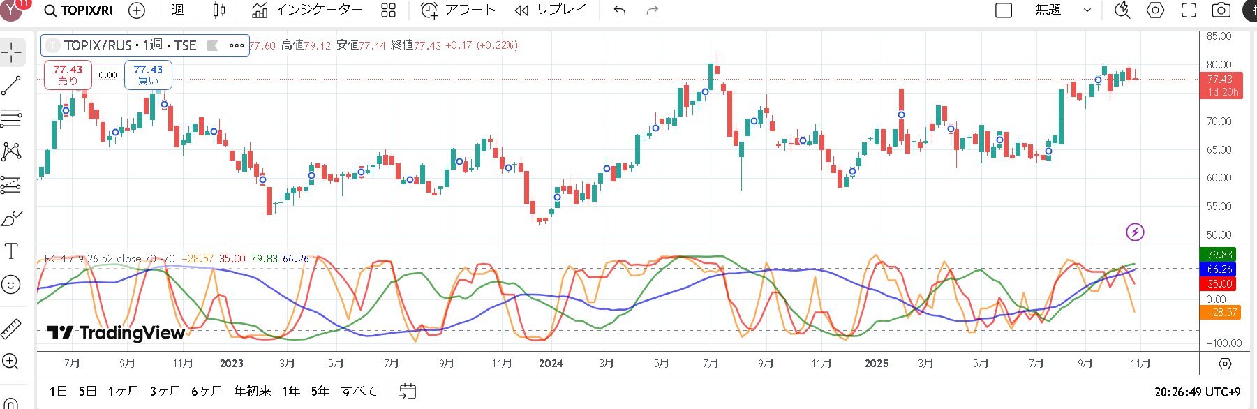Screen dimensions: 1257x409
Task: Enter fullscreen mode
Action: pyautogui.click(x=1188, y=10)
